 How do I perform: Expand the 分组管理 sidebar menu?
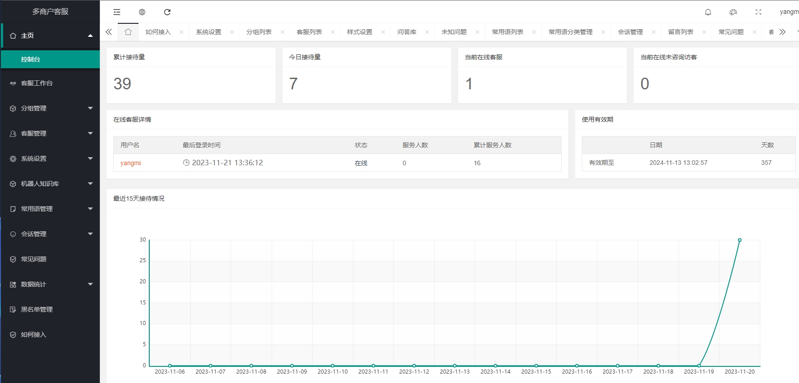tap(50, 108)
